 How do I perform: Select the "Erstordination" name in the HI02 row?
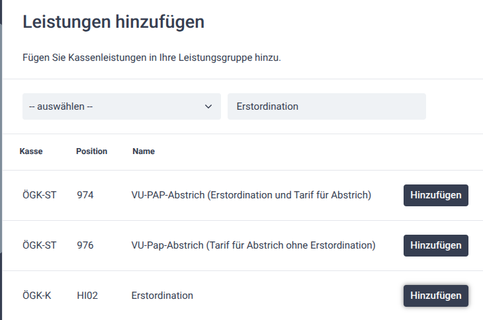[x=162, y=296]
